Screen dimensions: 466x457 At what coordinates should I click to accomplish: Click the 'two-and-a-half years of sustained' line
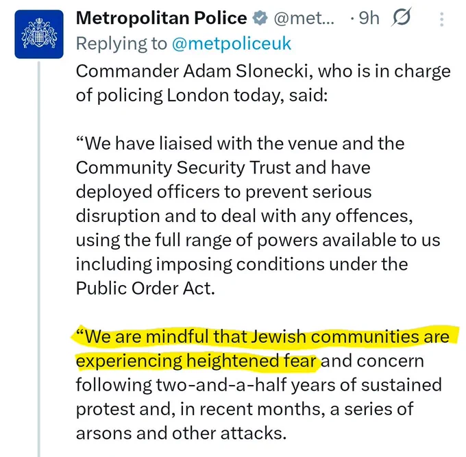[299, 385]
